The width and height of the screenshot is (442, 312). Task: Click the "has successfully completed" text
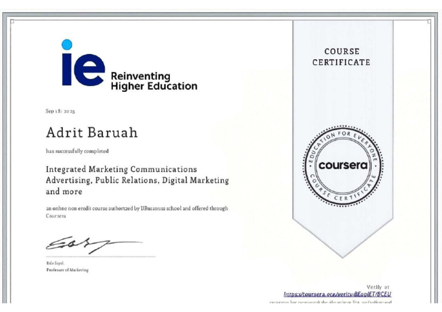click(x=77, y=151)
